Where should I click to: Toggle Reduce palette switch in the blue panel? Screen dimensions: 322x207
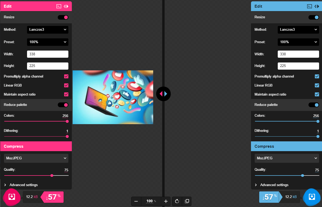(x=314, y=105)
